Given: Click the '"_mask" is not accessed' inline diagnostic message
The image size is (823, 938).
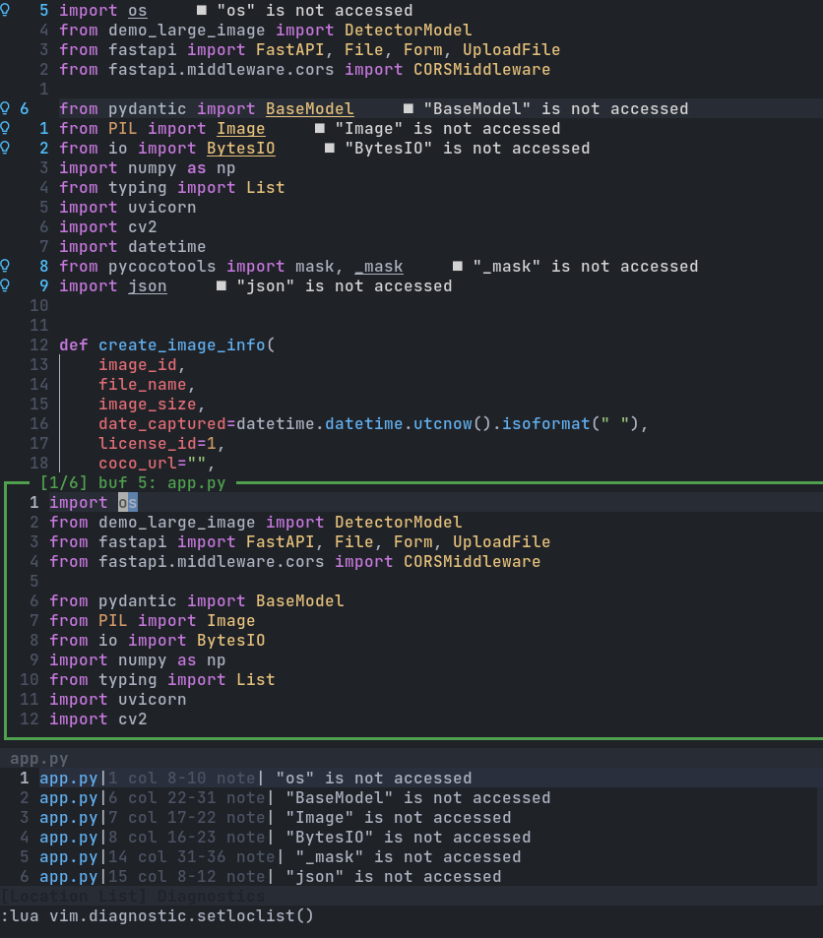Looking at the screenshot, I should 586,266.
